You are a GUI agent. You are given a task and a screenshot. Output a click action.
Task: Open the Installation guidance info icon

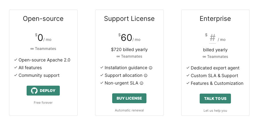click(151, 68)
